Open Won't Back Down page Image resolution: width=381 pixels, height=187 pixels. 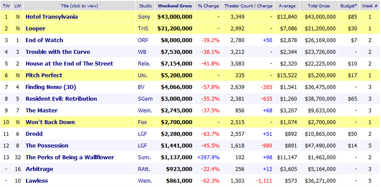click(x=50, y=122)
